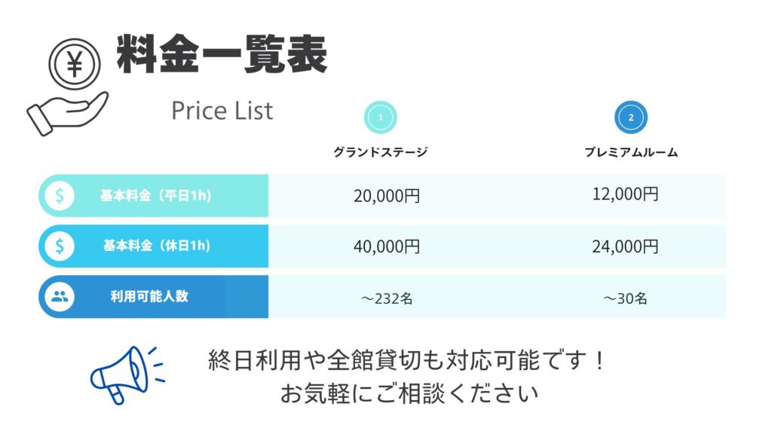Click the people icon beside 利用可能人数
772x434 pixels.
pos(60,296)
